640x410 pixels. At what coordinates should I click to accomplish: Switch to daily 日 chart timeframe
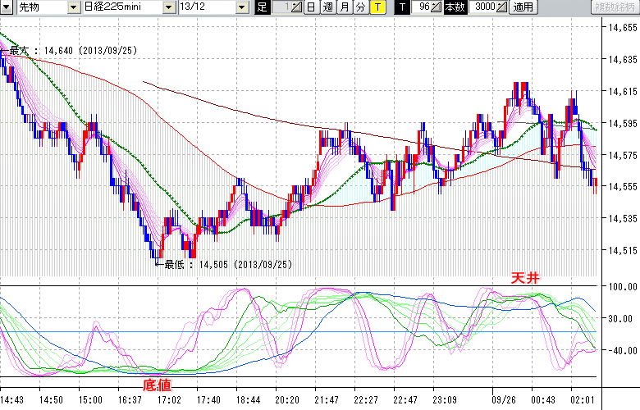coord(311,7)
